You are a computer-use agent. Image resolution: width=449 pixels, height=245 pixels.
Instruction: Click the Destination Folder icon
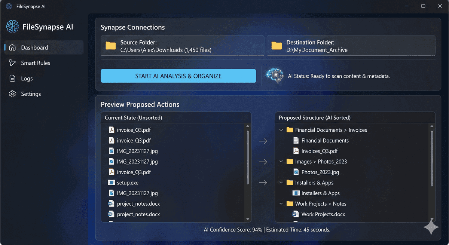point(277,46)
